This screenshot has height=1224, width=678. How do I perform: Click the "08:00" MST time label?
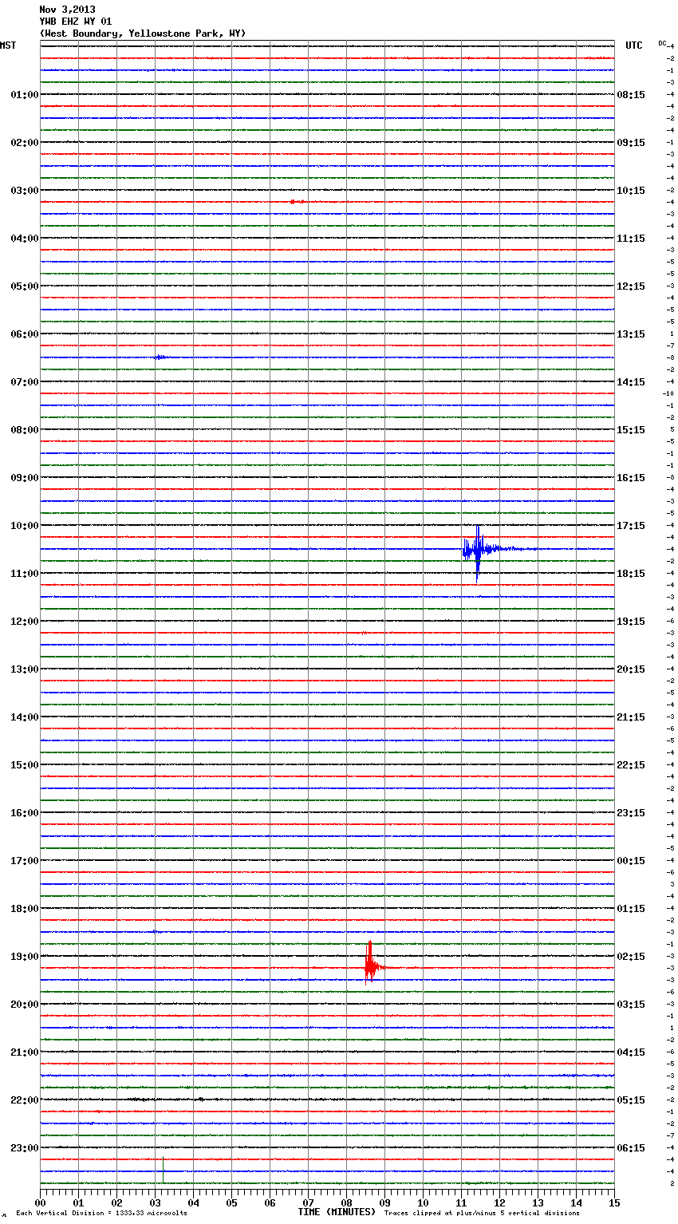(x=25, y=430)
